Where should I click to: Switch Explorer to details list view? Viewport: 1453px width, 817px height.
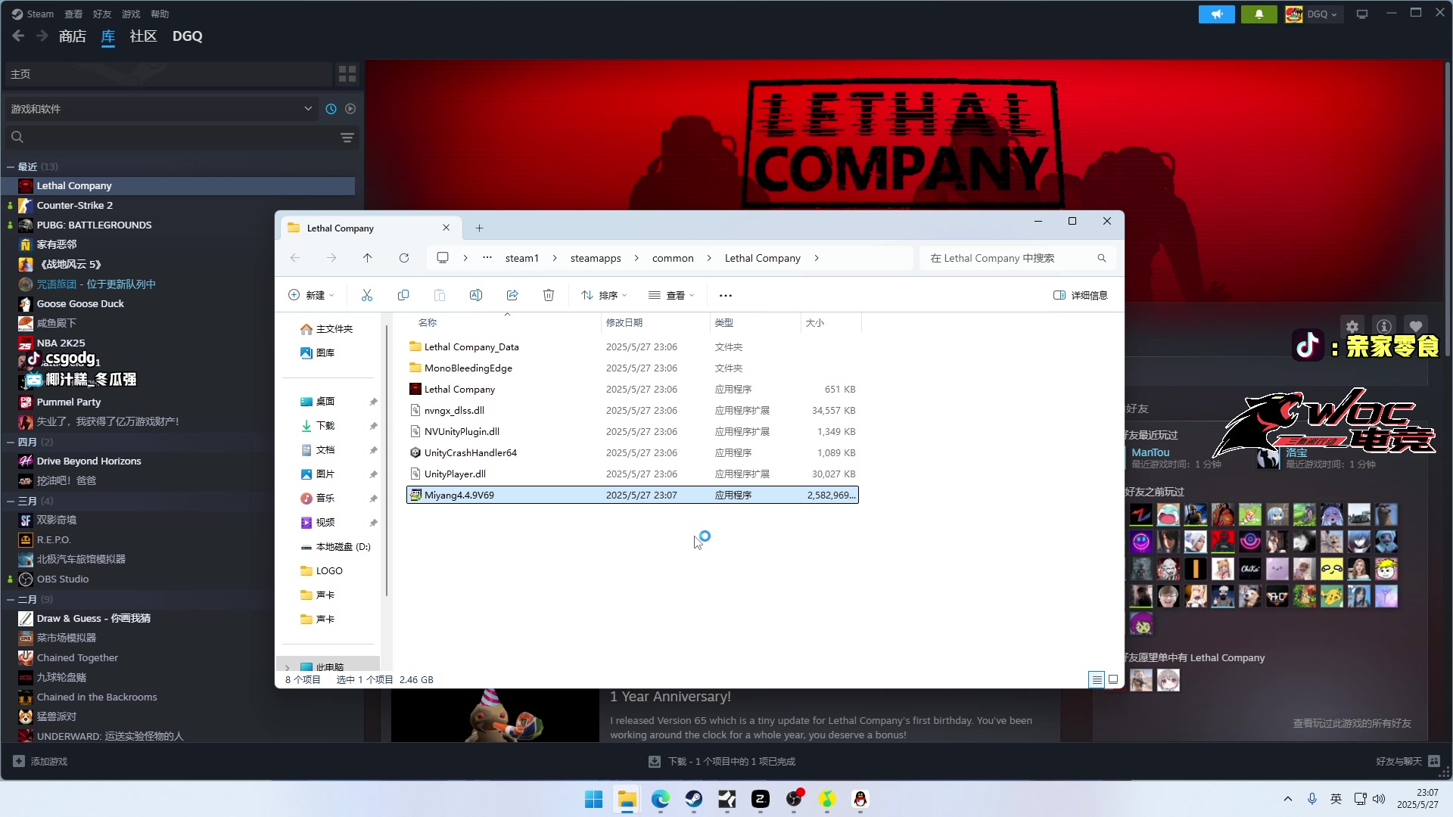[x=1097, y=679]
